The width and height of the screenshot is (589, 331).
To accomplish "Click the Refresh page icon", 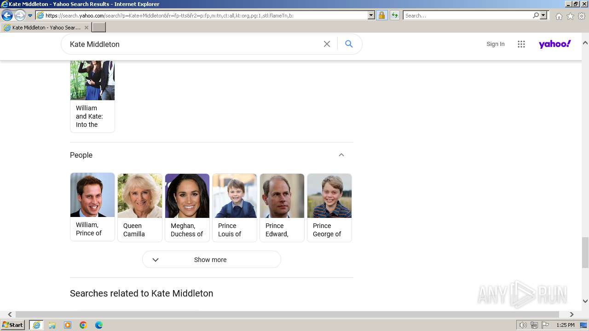I will coord(395,16).
